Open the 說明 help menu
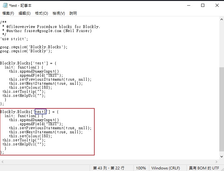The width and height of the screenshot is (224, 171). tap(73, 13)
